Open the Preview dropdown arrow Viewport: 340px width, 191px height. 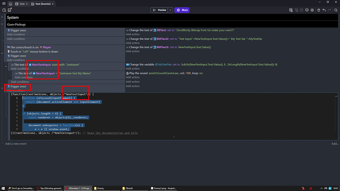click(x=170, y=10)
